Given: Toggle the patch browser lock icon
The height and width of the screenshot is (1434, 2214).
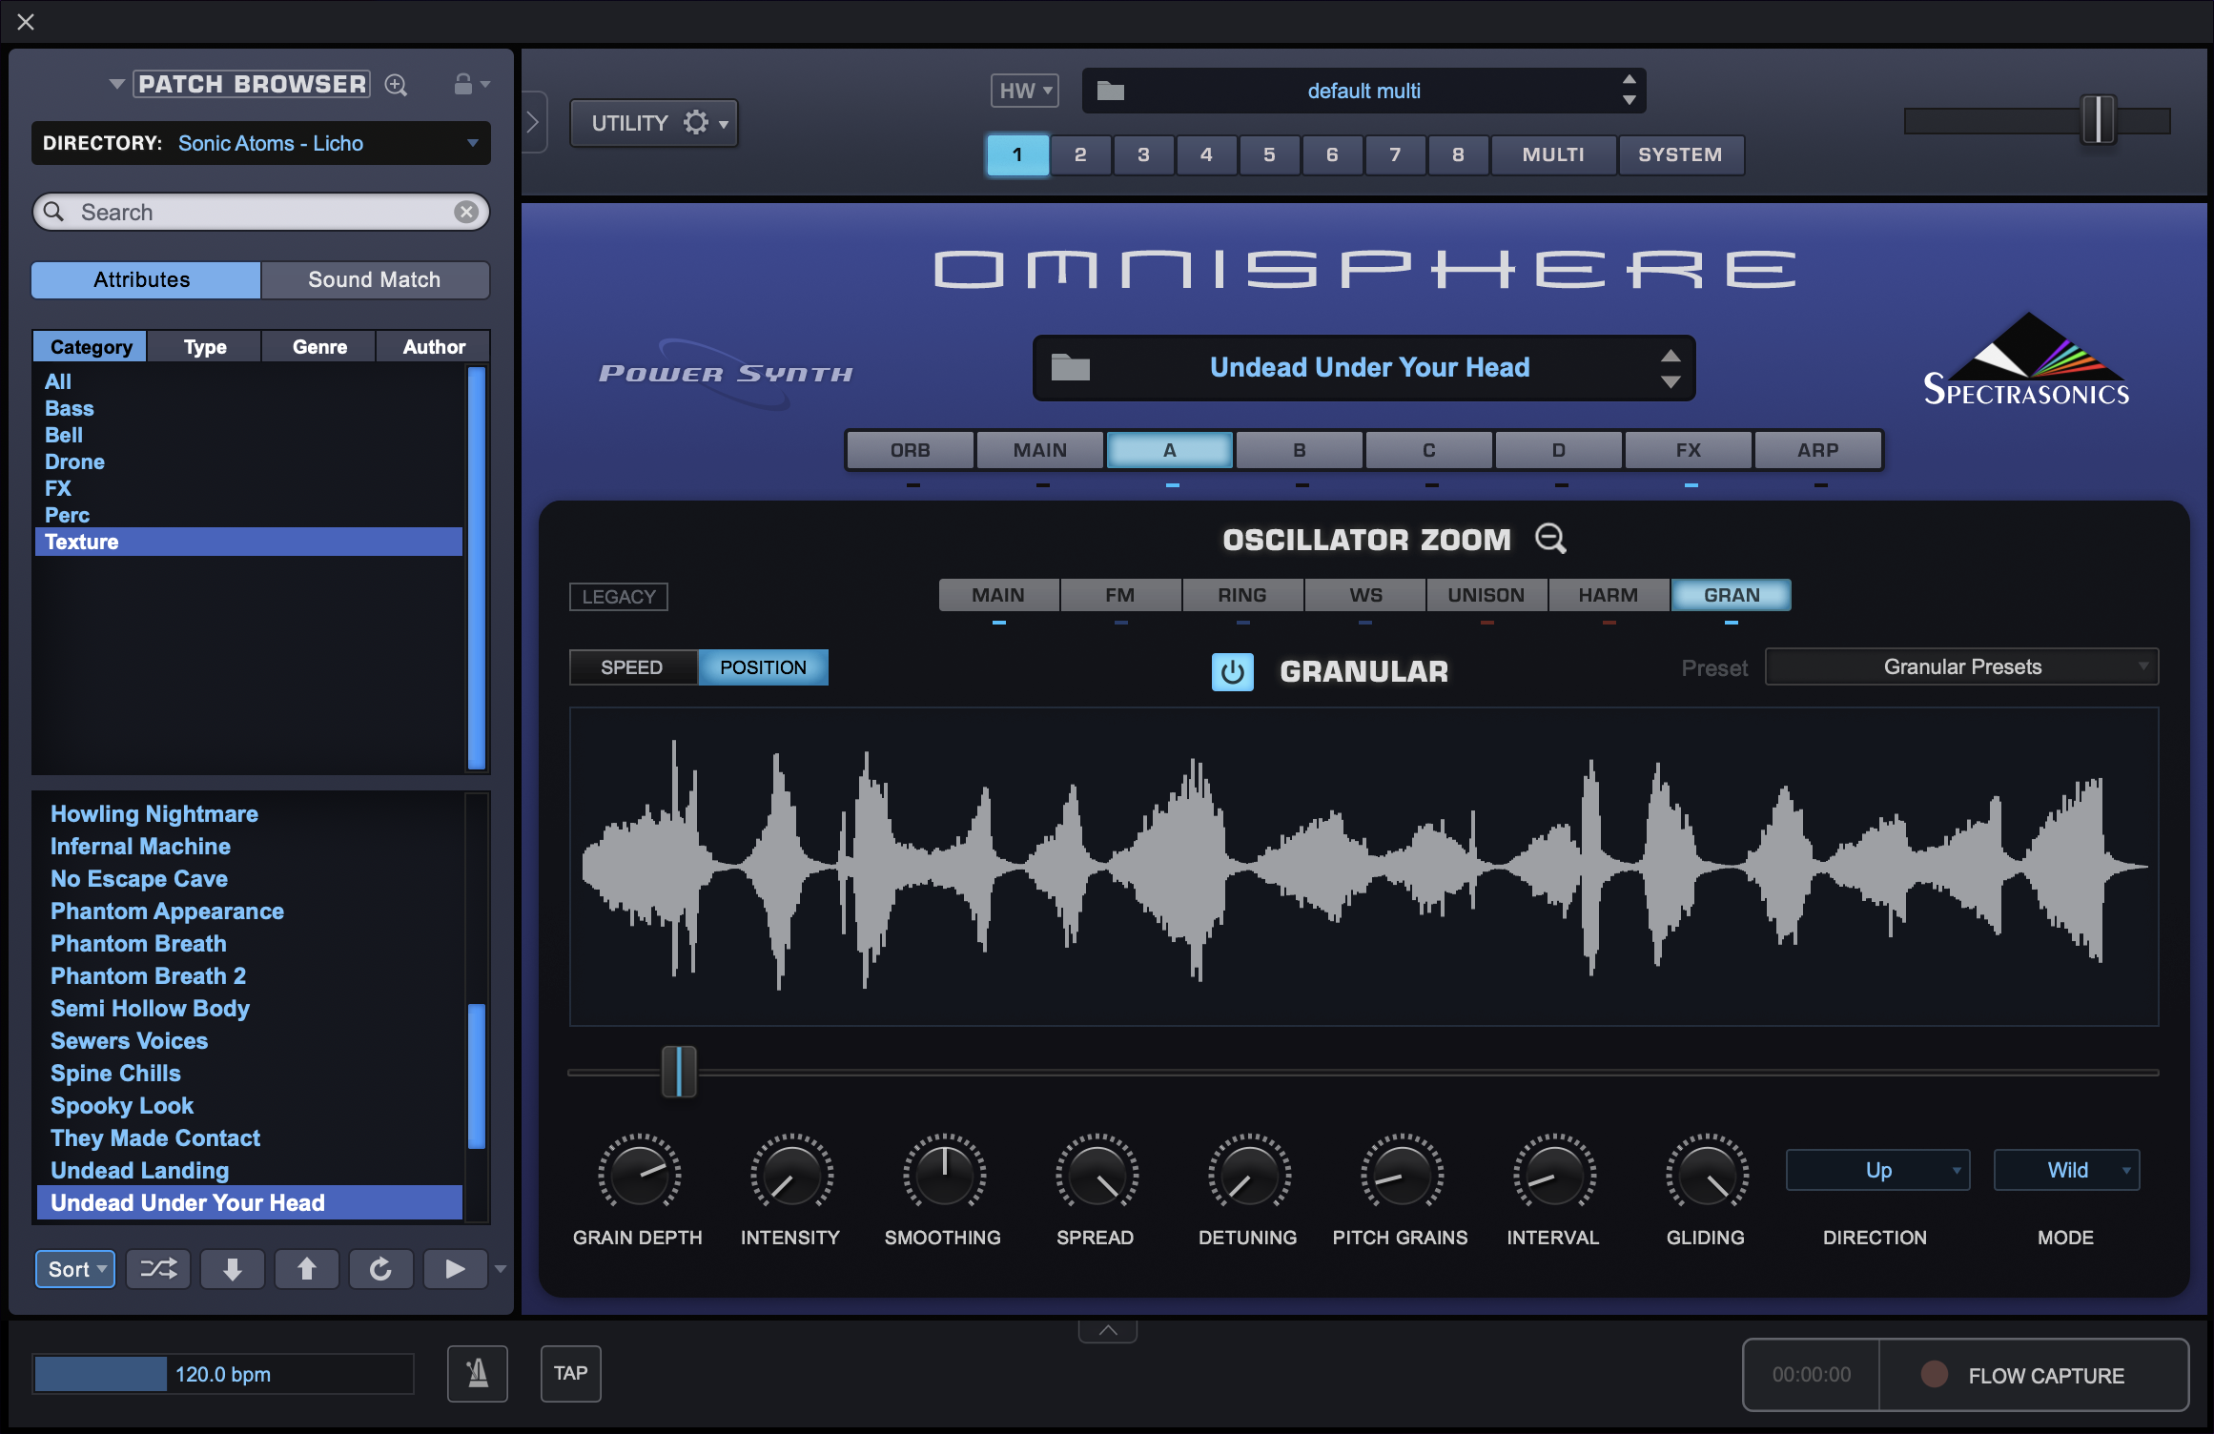Looking at the screenshot, I should tap(463, 84).
